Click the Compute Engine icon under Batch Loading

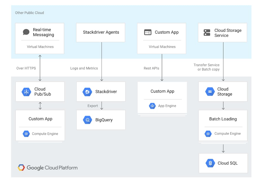click(x=208, y=134)
